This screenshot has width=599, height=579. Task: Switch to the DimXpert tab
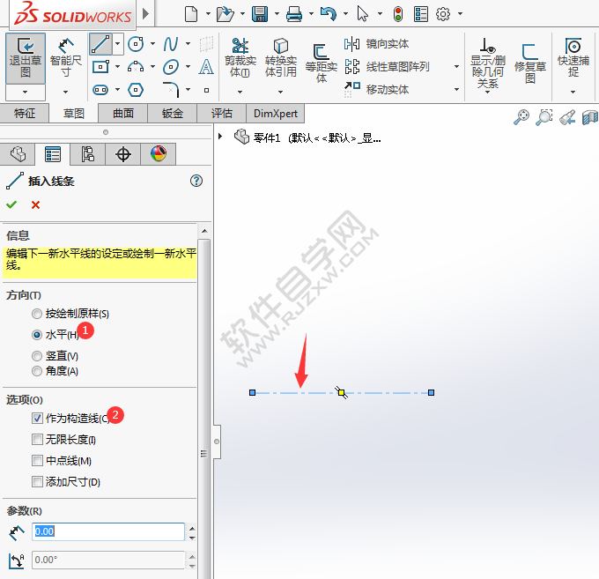pos(276,114)
